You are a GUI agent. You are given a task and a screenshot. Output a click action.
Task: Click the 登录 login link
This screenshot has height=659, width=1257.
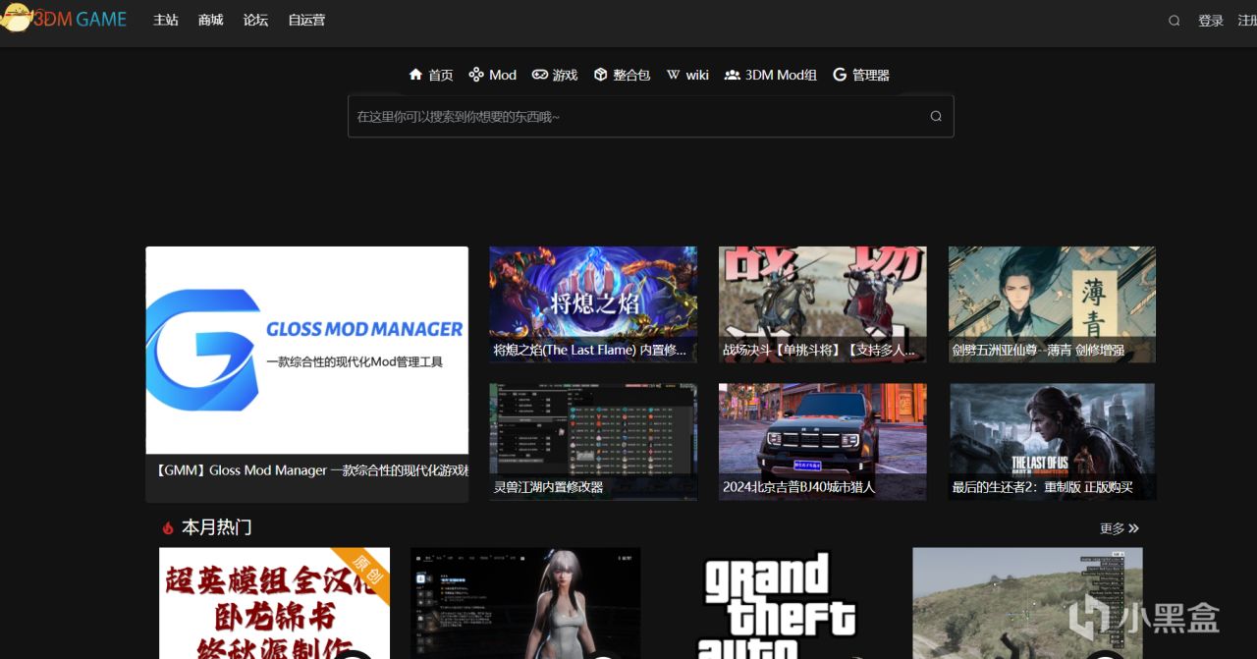click(x=1211, y=21)
